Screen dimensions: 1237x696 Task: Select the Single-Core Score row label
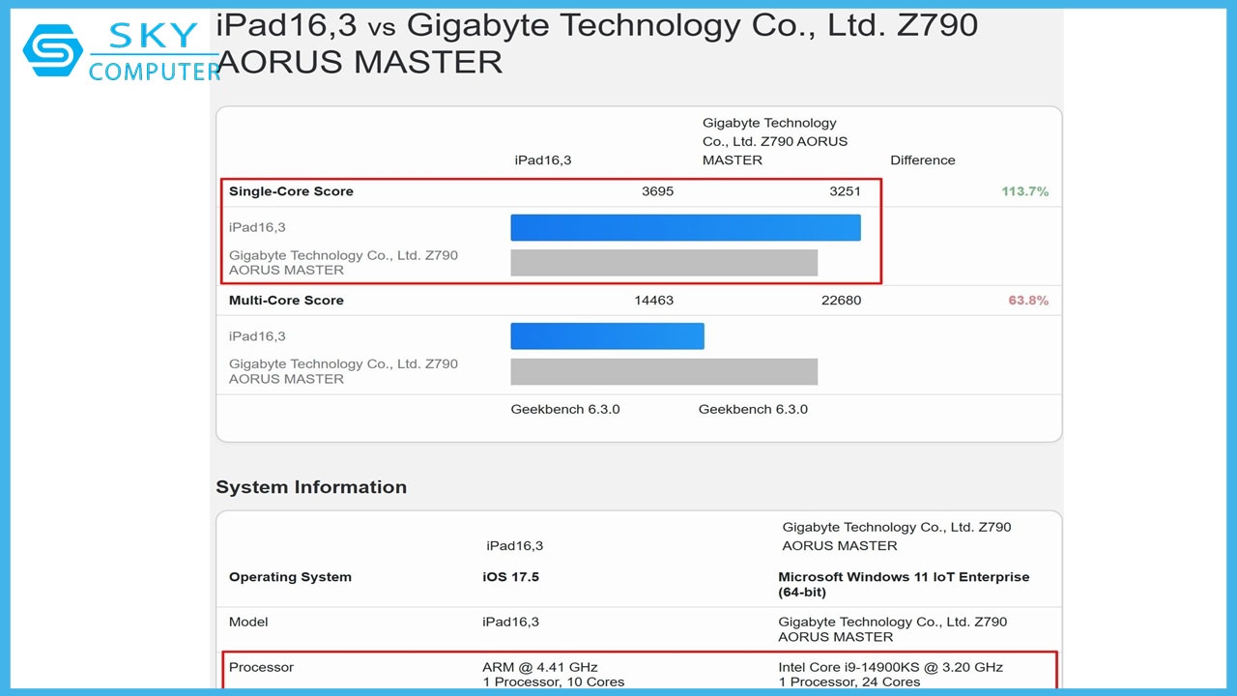tap(291, 191)
